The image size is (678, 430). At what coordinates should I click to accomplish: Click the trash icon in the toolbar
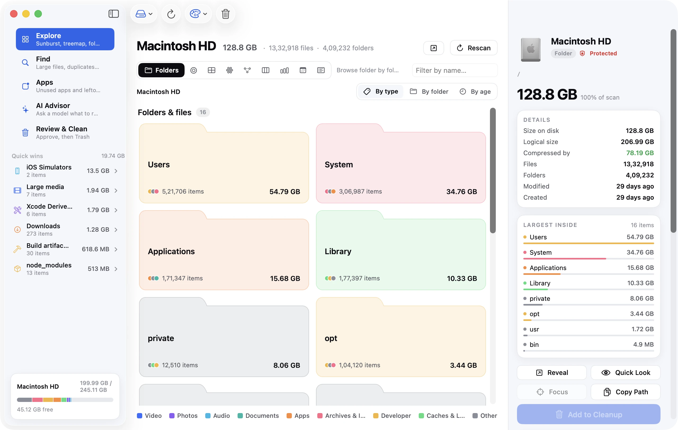pyautogui.click(x=225, y=14)
